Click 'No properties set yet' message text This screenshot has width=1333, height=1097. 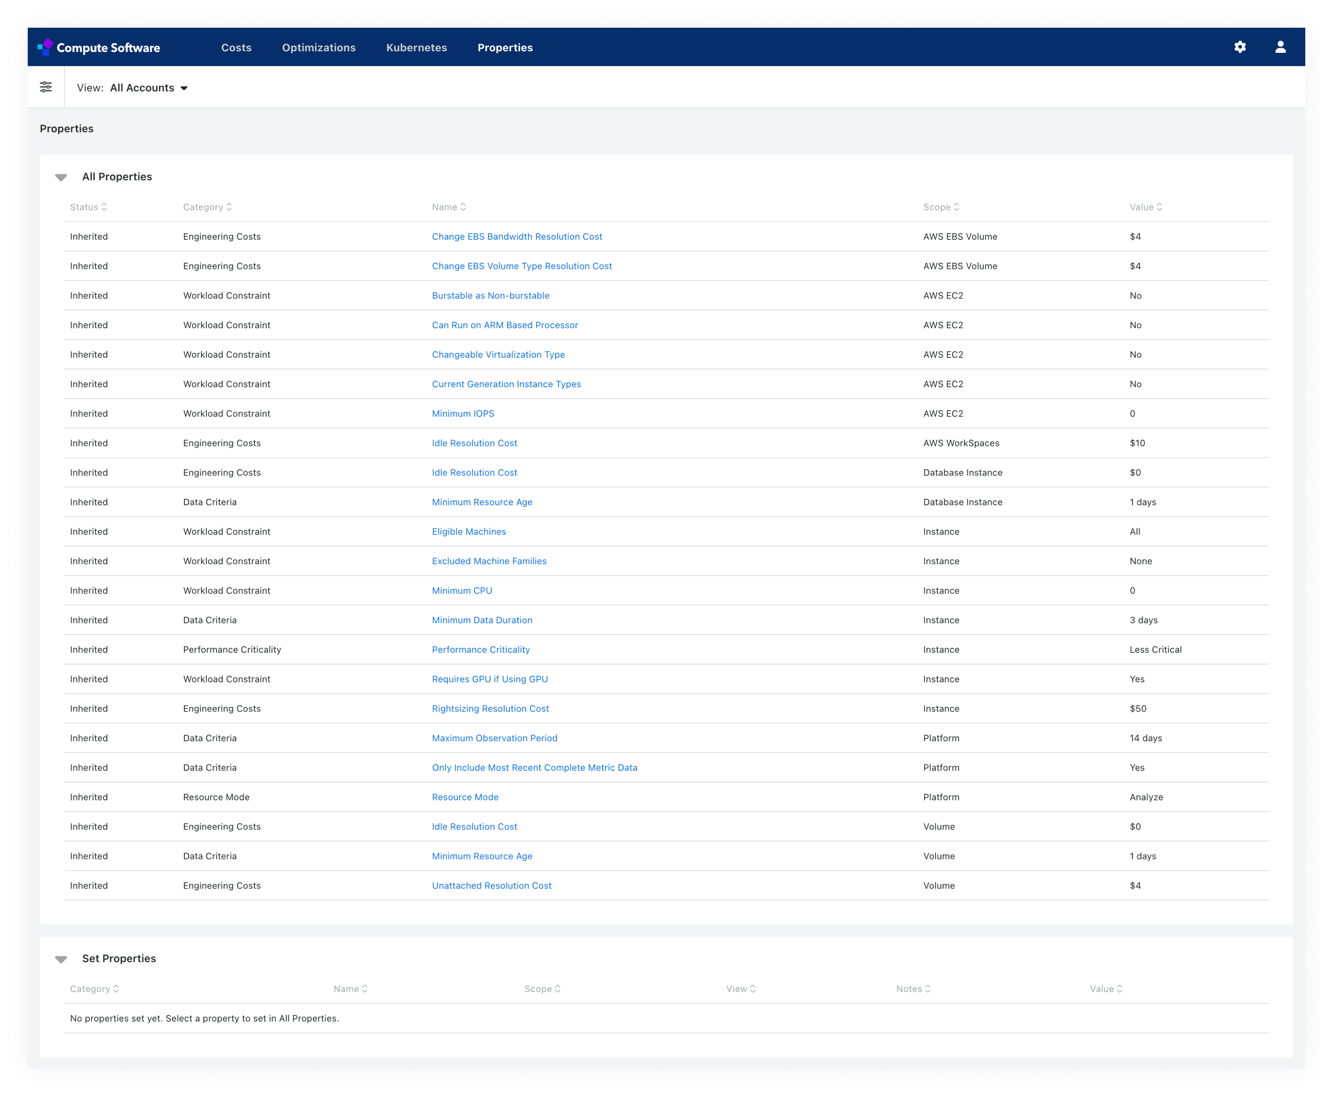coord(204,1018)
